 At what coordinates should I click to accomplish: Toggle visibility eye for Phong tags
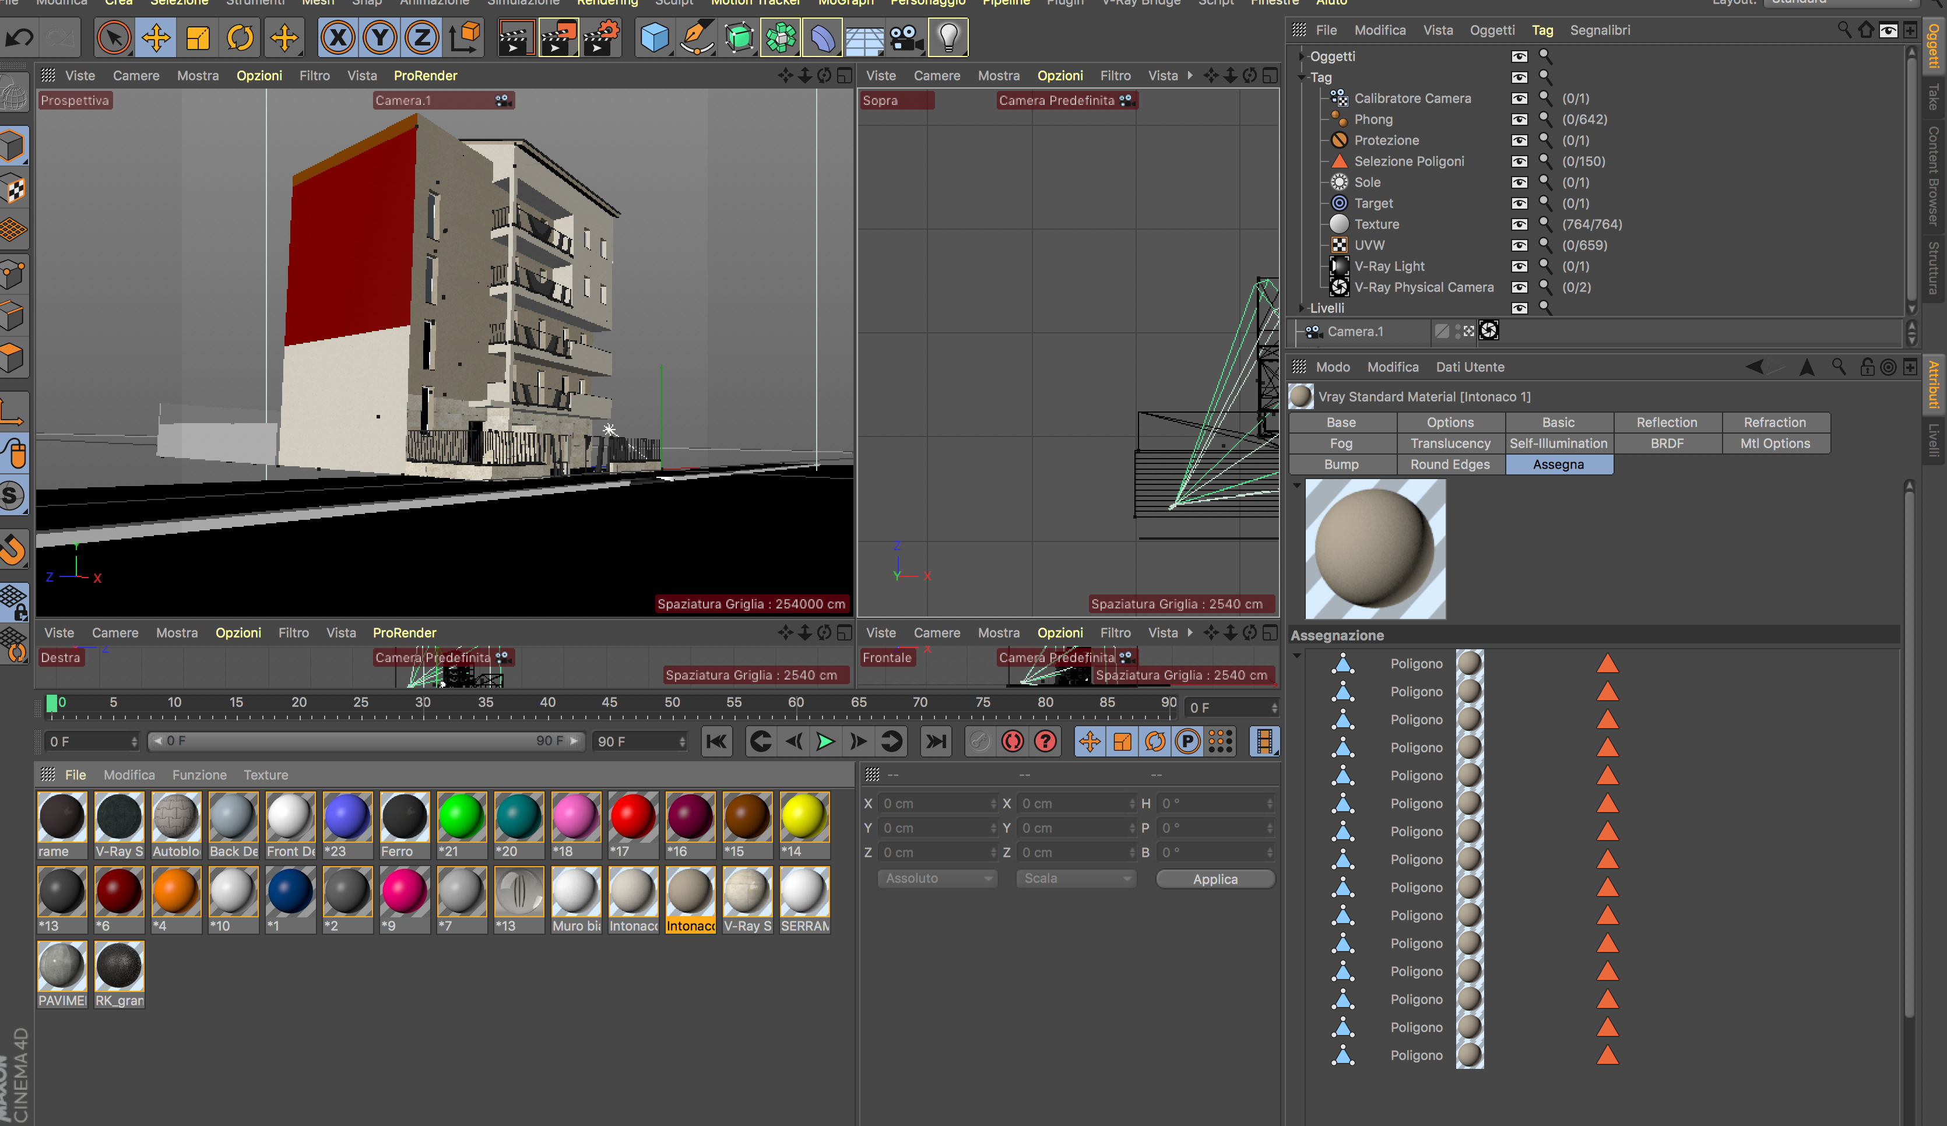[x=1519, y=119]
